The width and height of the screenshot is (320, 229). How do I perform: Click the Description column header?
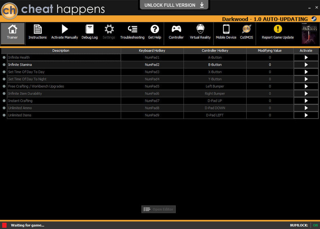tap(61, 51)
